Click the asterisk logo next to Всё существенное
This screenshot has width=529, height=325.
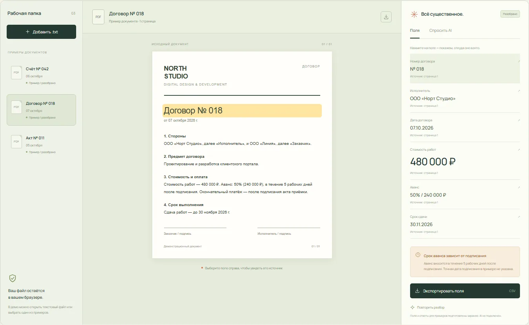(x=414, y=14)
